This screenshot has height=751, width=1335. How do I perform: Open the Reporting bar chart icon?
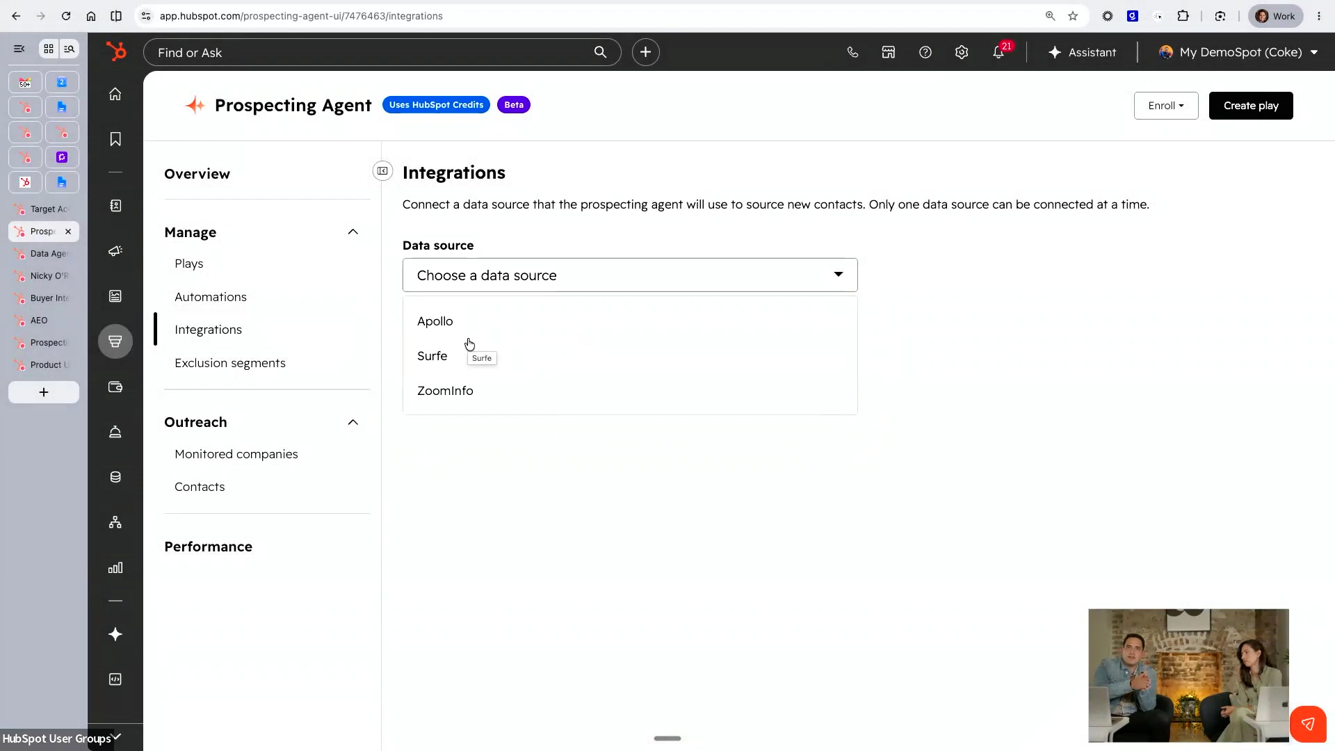tap(115, 567)
